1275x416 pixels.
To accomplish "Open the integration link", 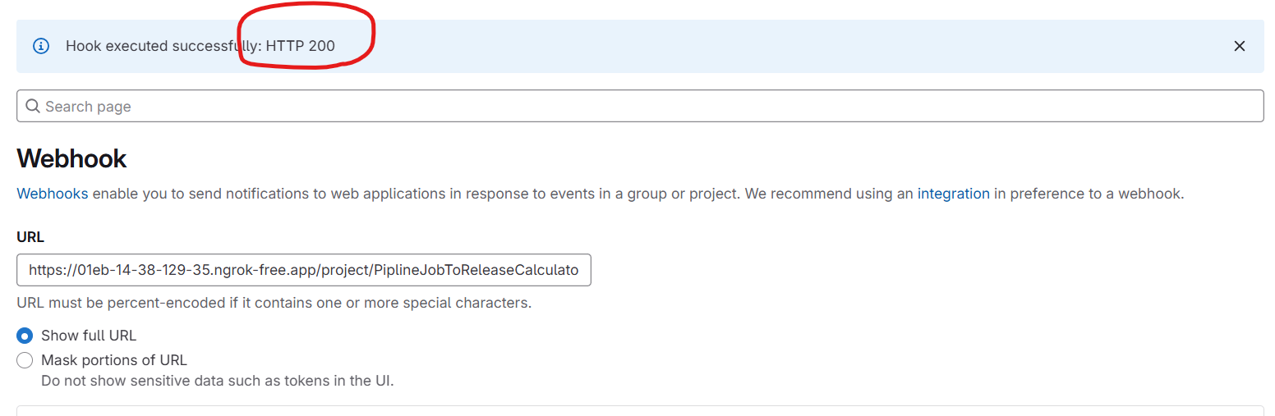I will coord(953,194).
